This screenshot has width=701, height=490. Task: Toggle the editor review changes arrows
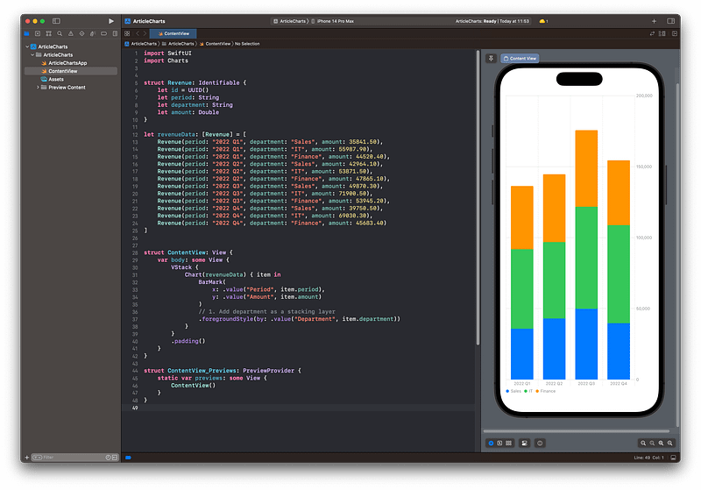click(x=652, y=33)
